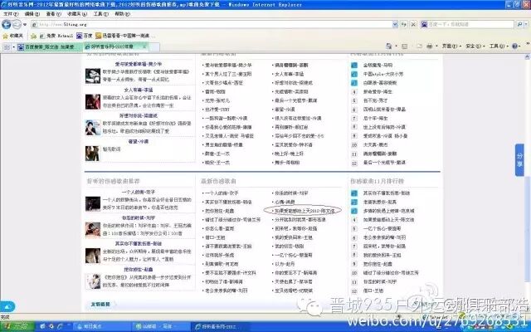Go back with the browser Back arrow
The image size is (531, 332).
[7, 24]
